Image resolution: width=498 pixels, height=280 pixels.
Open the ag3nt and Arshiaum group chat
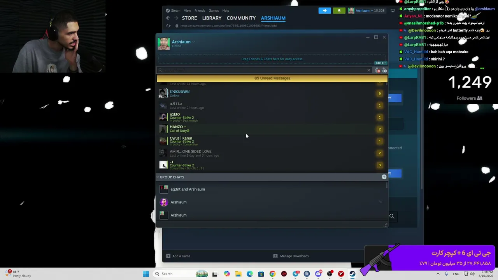pos(272,189)
